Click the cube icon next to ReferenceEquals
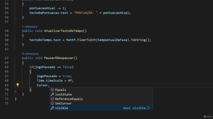 coord(52,99)
